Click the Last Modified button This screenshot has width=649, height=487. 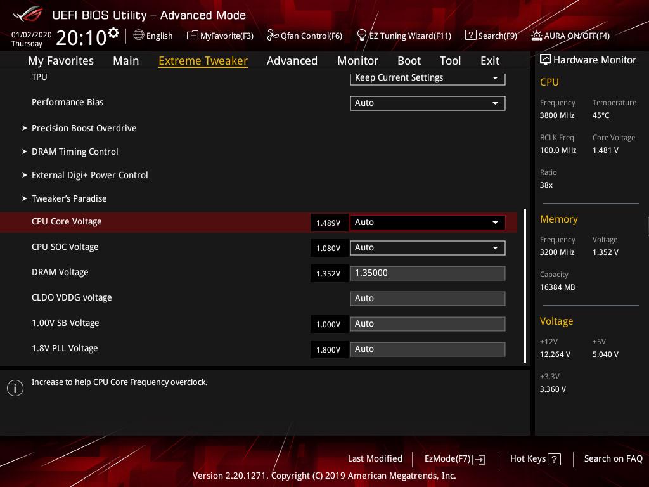point(375,459)
